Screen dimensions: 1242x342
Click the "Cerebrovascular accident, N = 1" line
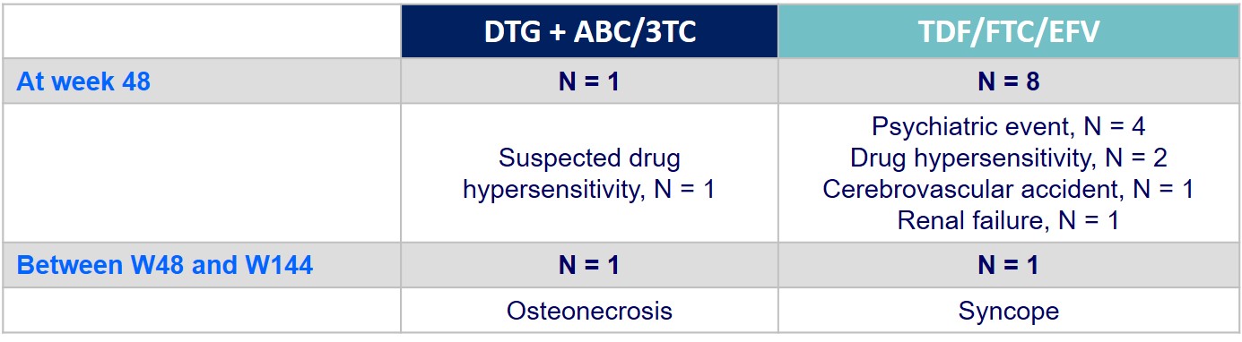click(1008, 189)
